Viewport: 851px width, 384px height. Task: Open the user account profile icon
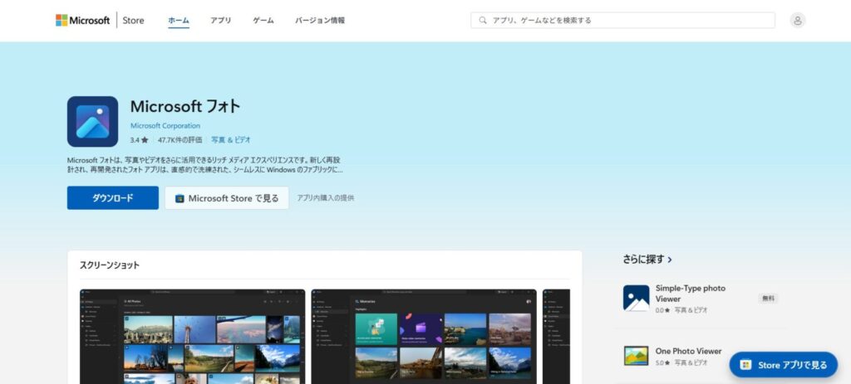798,20
